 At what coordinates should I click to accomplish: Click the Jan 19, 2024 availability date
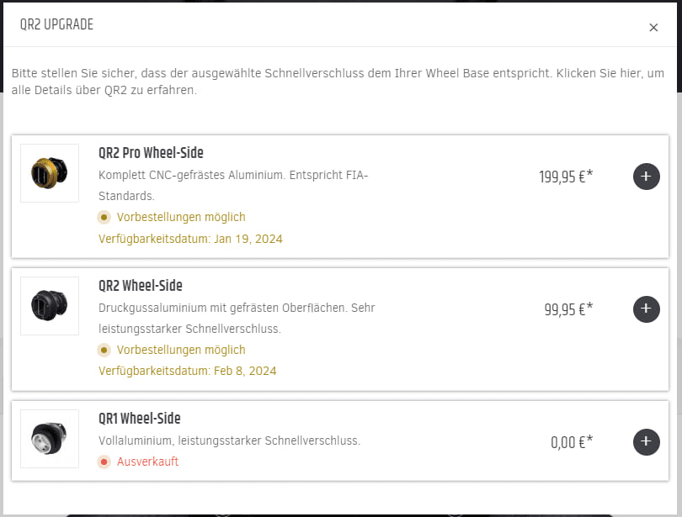pos(251,239)
